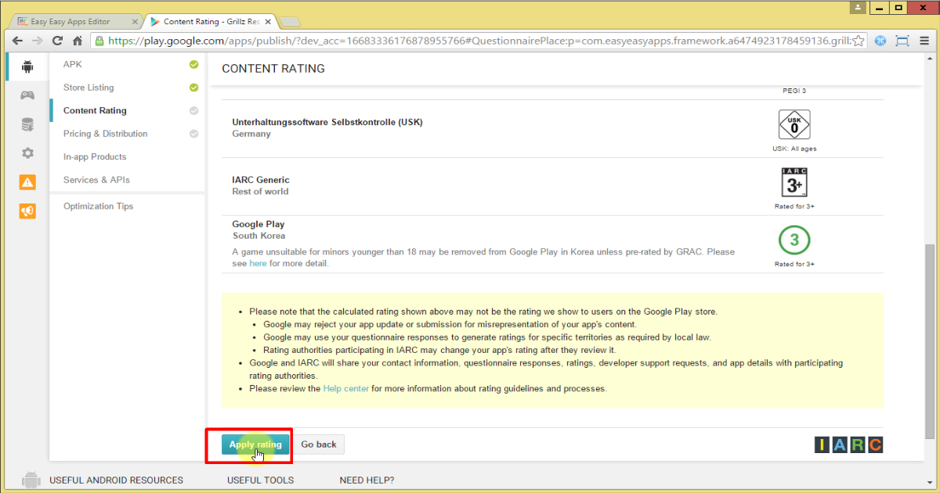This screenshot has width=940, height=493.
Task: Click the IARC logo at bottom right
Action: click(848, 444)
